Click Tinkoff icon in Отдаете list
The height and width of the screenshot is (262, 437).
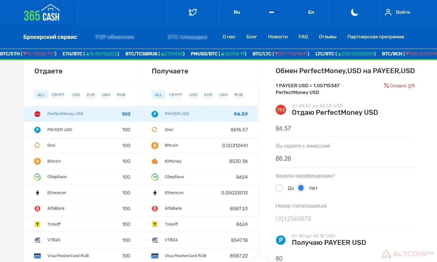(x=37, y=224)
